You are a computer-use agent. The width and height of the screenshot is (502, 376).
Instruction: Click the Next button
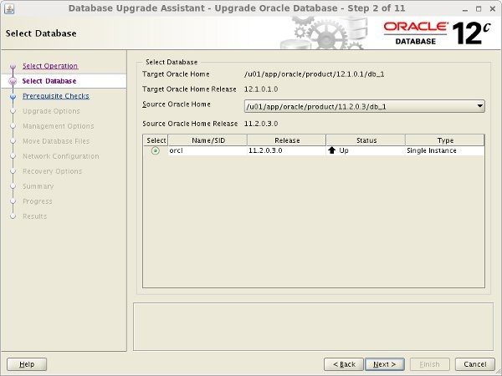385,364
